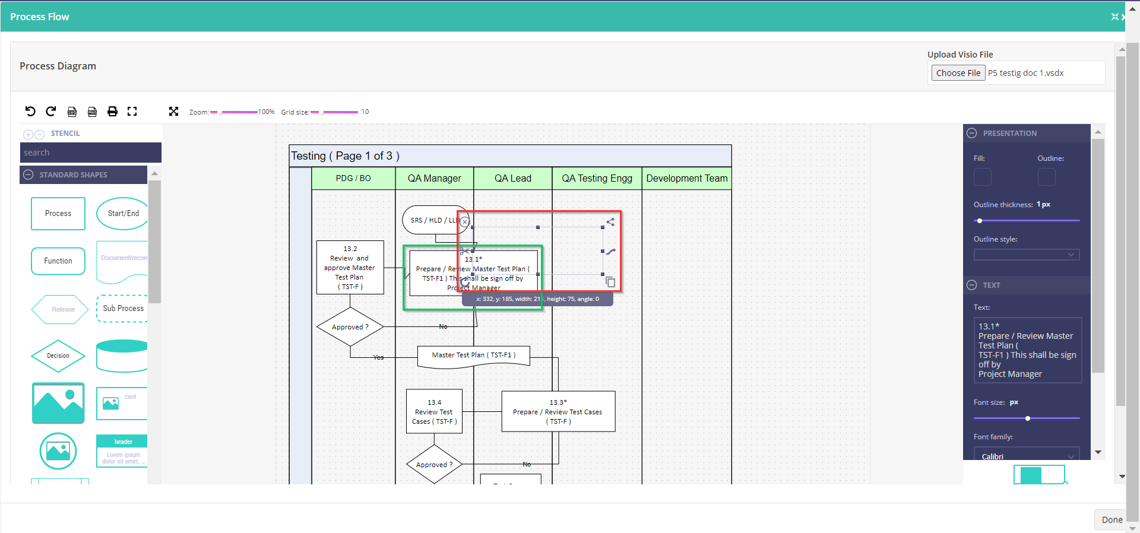Click the Done button

pyautogui.click(x=1111, y=520)
